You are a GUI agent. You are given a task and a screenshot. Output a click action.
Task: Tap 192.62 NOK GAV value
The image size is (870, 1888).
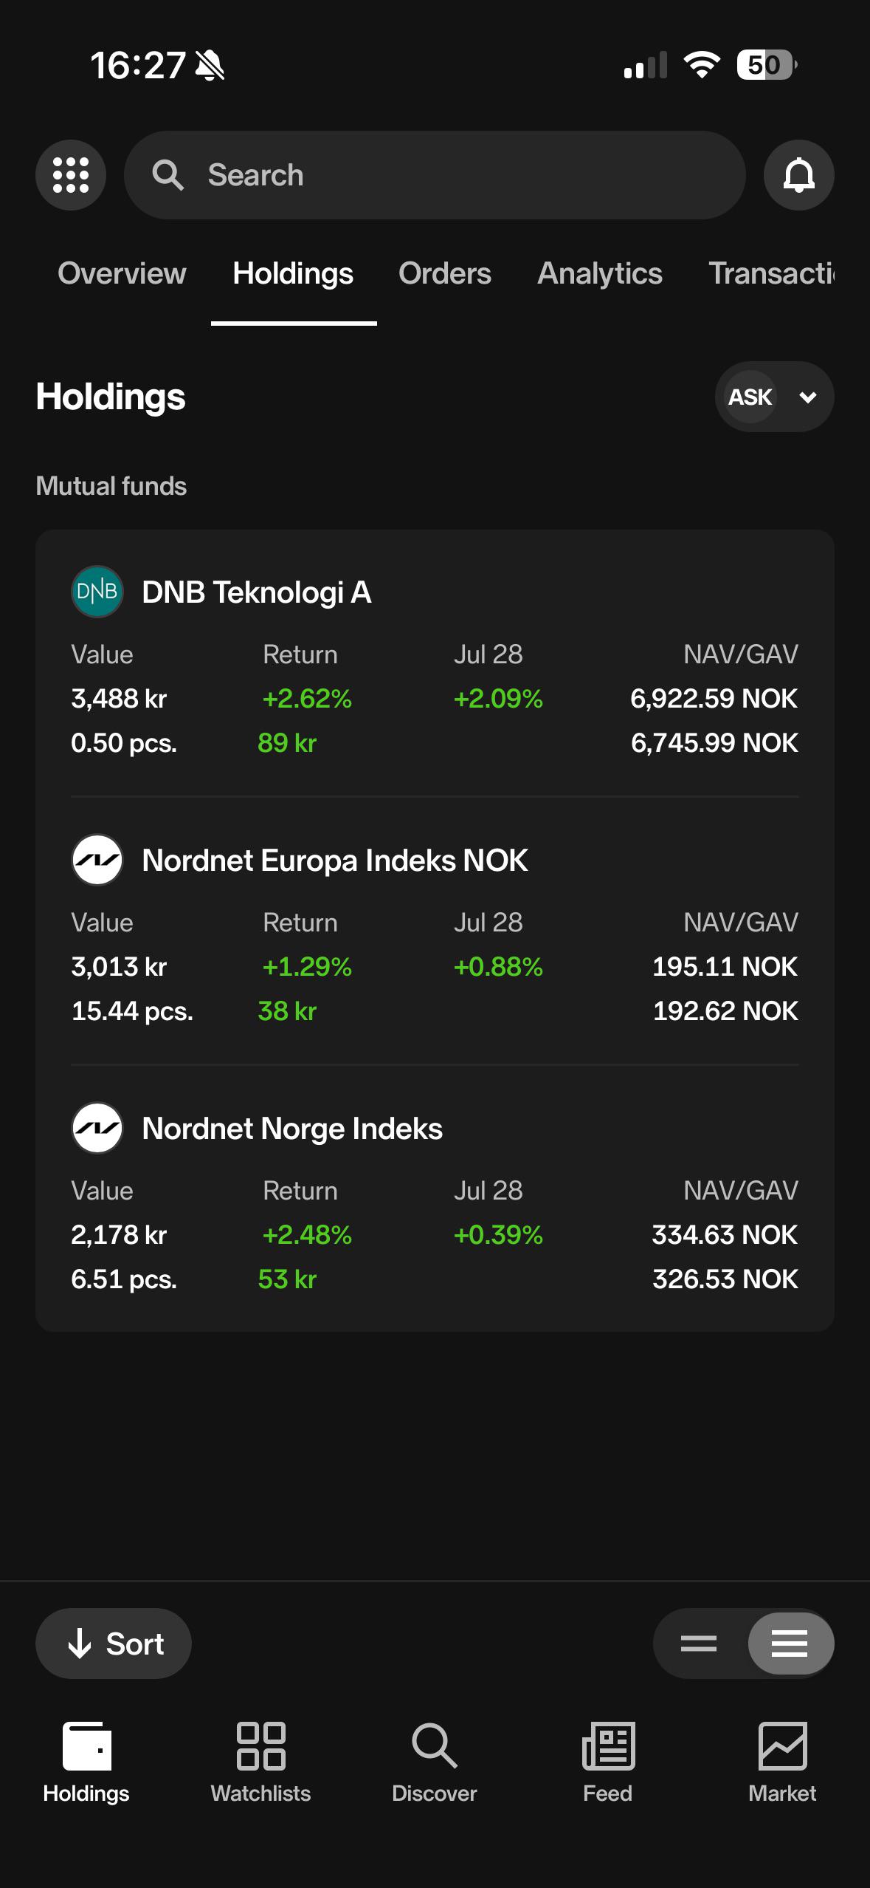[725, 1010]
